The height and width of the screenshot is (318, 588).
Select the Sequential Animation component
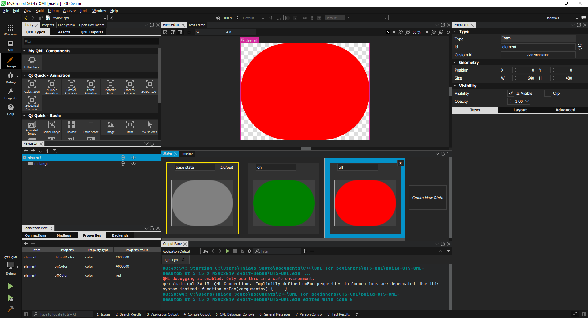click(x=32, y=103)
